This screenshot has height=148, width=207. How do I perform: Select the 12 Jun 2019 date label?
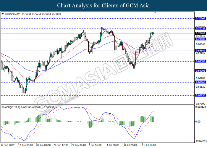(x=7, y=145)
